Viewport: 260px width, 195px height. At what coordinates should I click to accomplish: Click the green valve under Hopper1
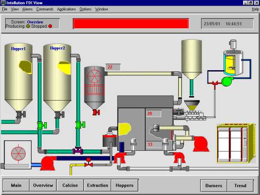pyautogui.click(x=42, y=125)
